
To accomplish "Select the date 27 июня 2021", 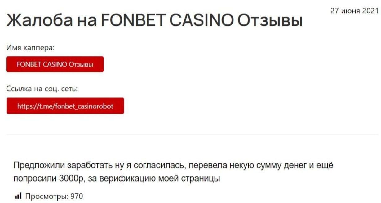I will point(354,11).
